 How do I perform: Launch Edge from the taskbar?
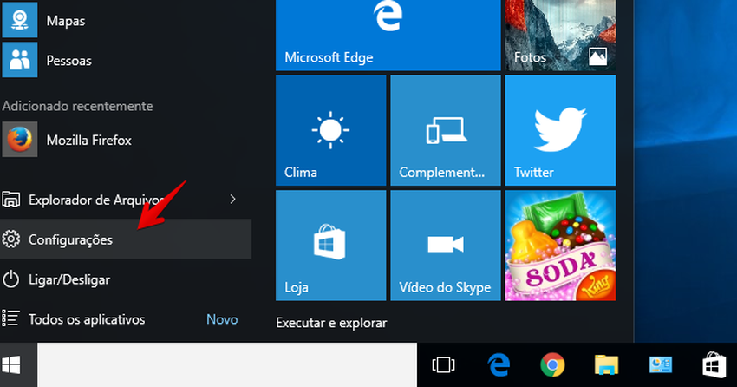pyautogui.click(x=499, y=365)
